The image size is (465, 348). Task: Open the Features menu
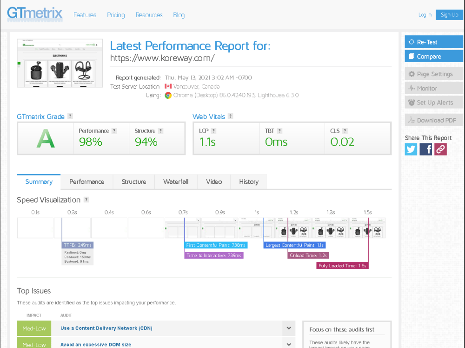pos(85,15)
